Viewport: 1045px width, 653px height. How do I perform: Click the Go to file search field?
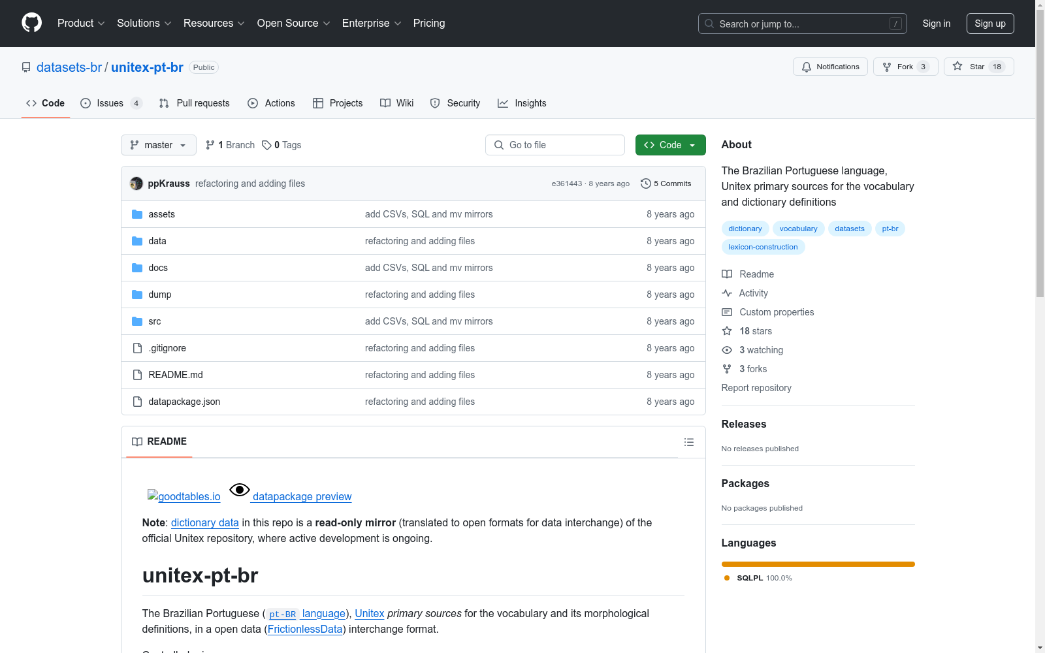[555, 145]
